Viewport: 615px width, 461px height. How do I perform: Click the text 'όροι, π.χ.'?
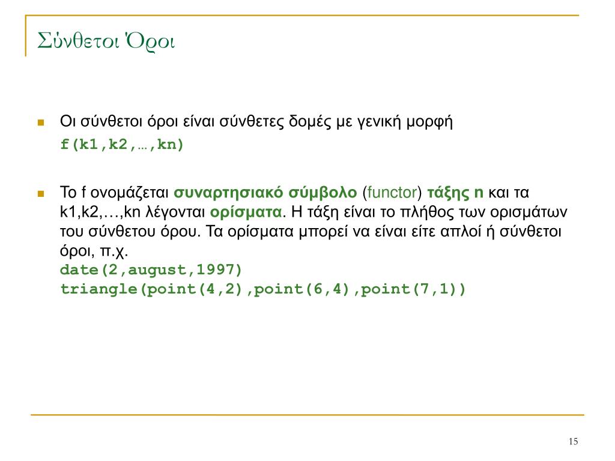click(x=94, y=250)
